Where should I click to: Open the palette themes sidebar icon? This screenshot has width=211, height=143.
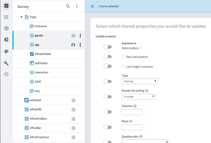click(6, 51)
